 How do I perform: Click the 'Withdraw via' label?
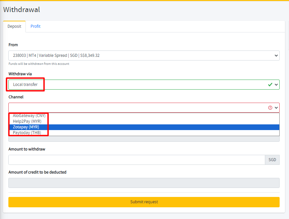[x=20, y=74]
